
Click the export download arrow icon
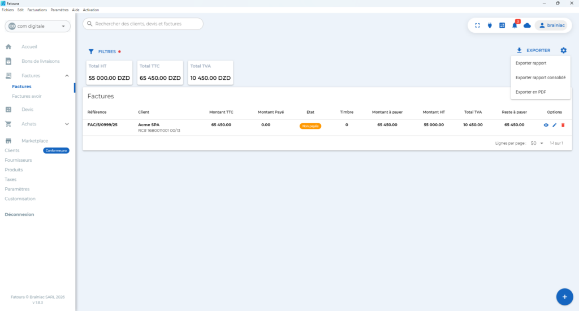(519, 50)
